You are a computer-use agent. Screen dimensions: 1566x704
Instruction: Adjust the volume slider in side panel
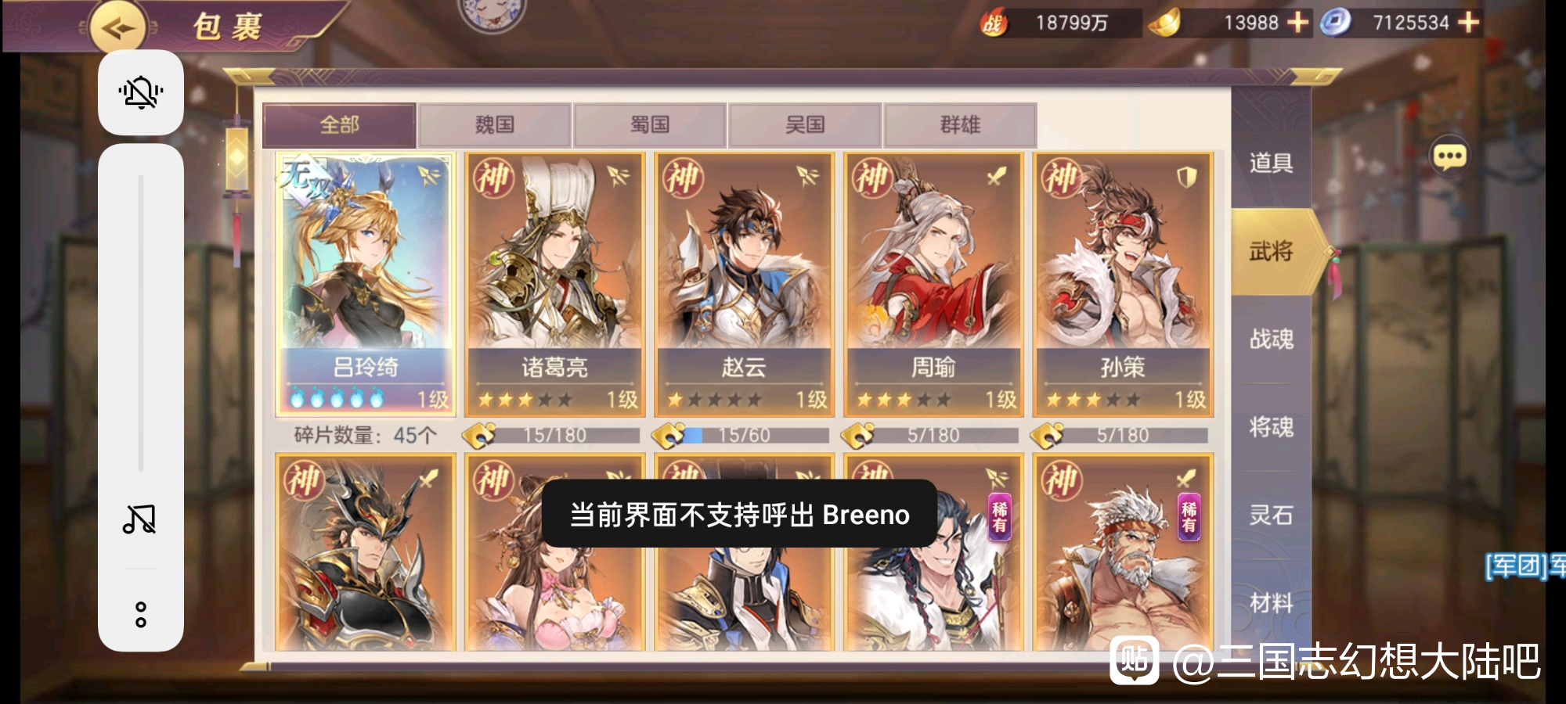point(141,322)
